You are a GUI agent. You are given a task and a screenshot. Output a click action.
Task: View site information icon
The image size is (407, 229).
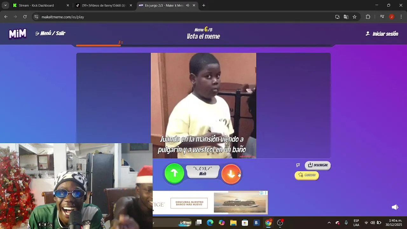36,17
